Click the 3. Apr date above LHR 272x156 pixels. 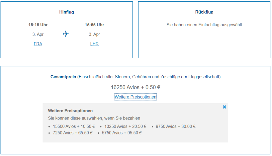[x=94, y=34]
